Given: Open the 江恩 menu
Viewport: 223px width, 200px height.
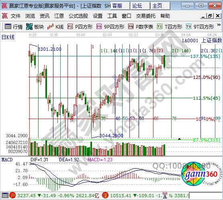Looking at the screenshot, I should click(x=59, y=16).
